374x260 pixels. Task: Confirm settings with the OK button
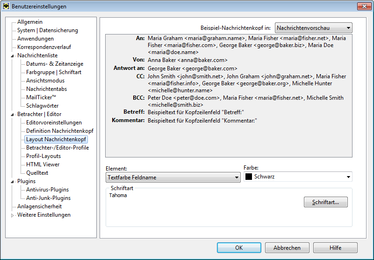[239, 247]
